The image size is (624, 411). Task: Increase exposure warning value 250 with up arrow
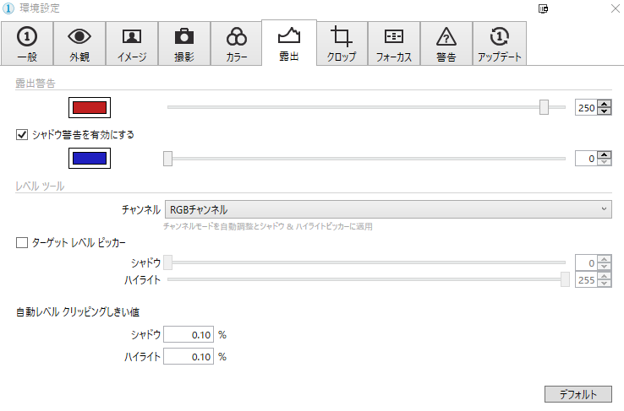[604, 104]
